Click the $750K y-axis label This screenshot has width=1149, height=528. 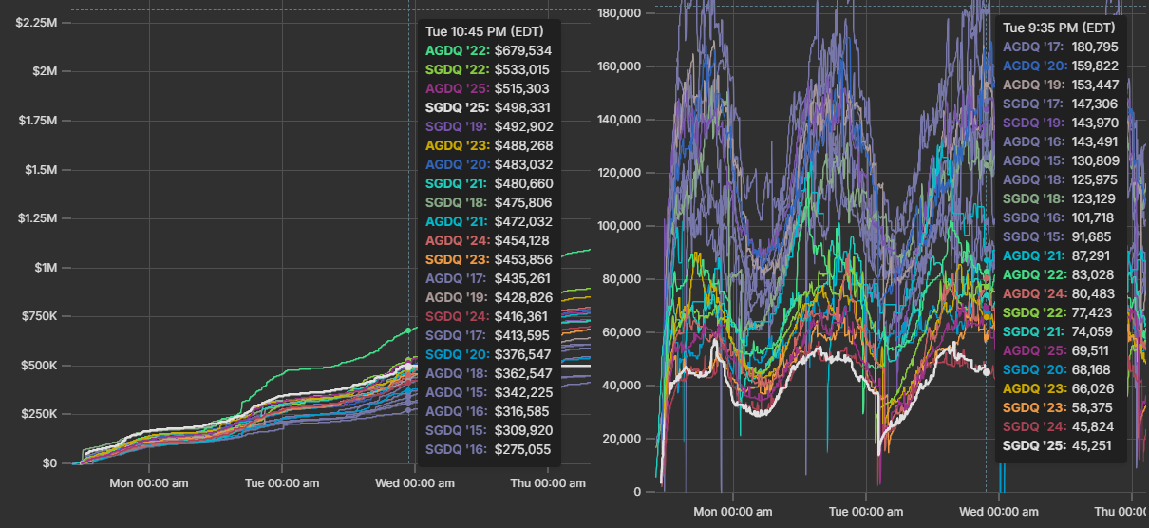(39, 317)
